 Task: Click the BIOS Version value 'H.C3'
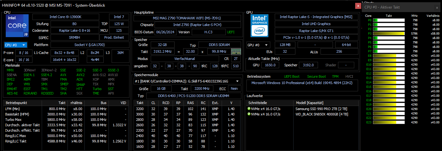point(209,32)
